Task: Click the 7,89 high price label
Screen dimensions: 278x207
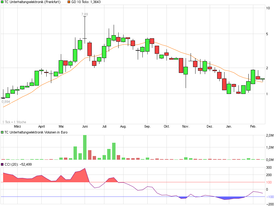Action: [85, 14]
